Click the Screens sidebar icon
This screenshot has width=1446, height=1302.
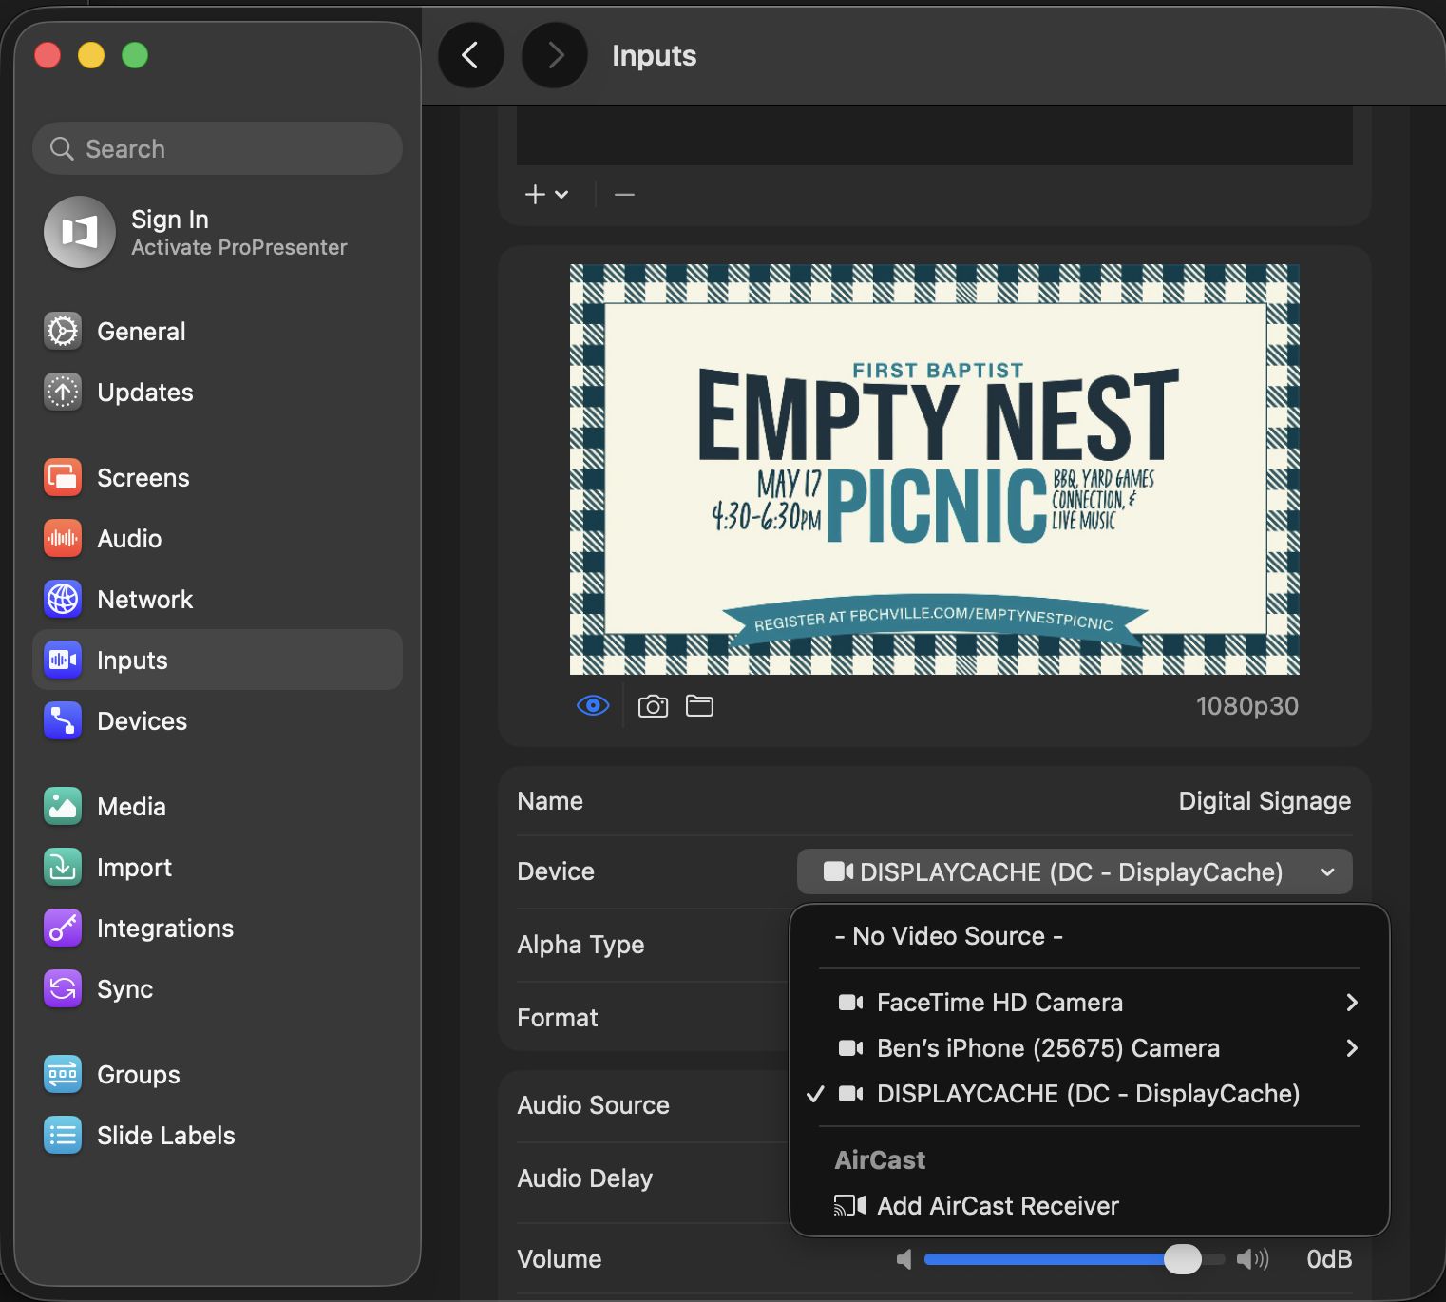63,477
